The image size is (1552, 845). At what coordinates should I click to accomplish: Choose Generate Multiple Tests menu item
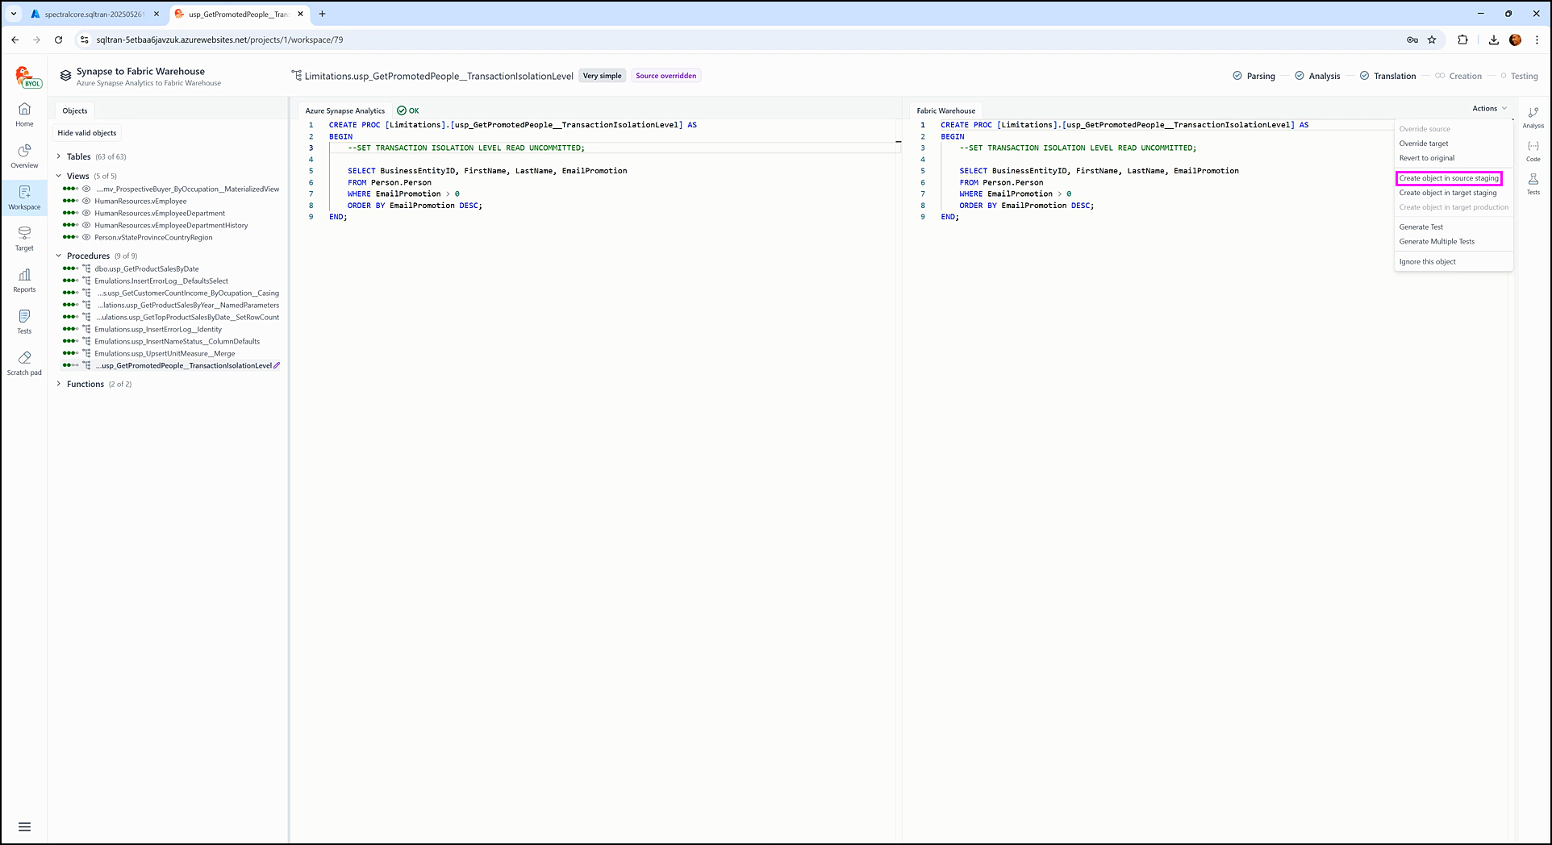(1437, 242)
